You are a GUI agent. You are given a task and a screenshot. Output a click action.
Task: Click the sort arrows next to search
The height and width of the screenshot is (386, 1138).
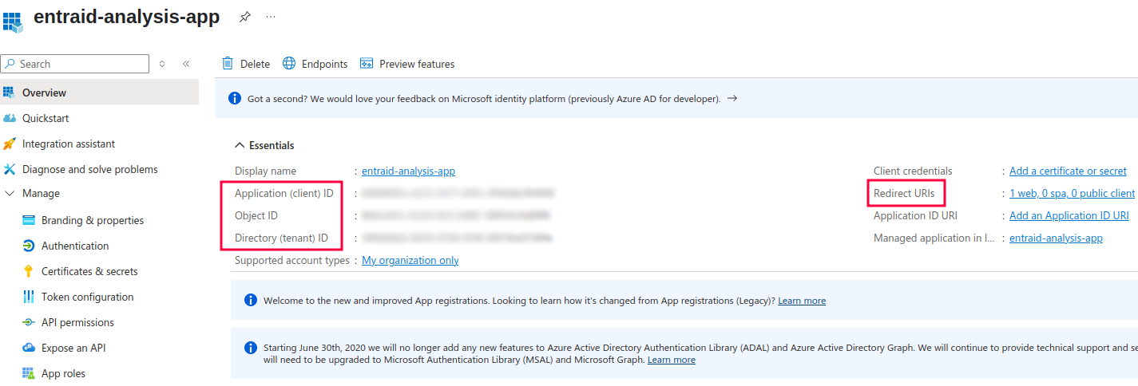162,64
